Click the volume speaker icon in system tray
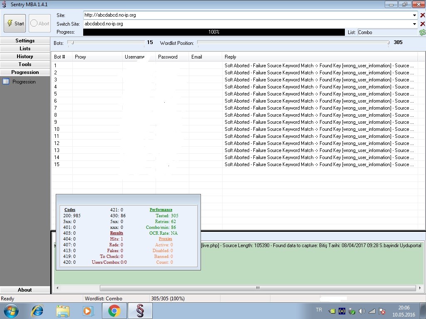 pos(362,311)
